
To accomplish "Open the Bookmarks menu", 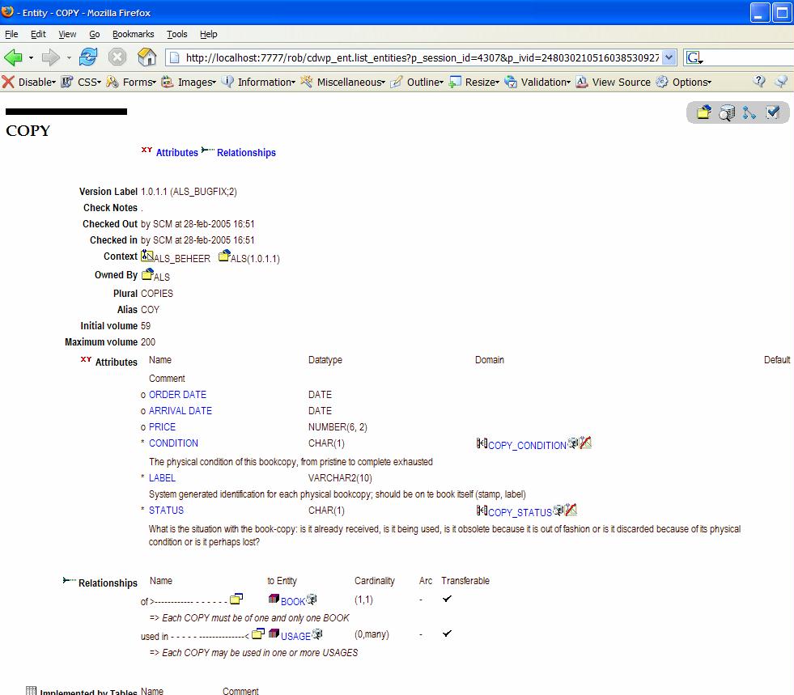I will [134, 34].
